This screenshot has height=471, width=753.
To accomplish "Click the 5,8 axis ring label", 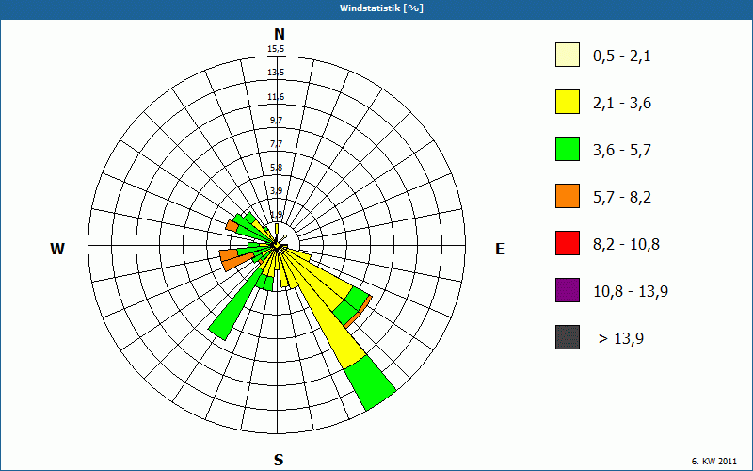I will 276,168.
